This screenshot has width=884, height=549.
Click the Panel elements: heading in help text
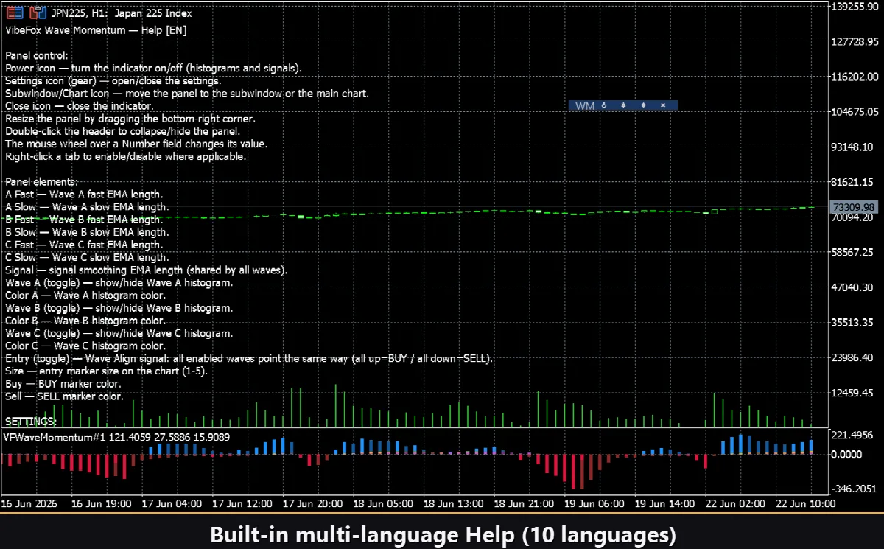tap(41, 182)
